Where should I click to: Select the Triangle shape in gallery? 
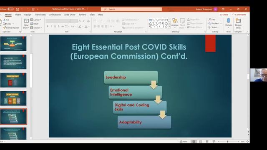pos(150,23)
